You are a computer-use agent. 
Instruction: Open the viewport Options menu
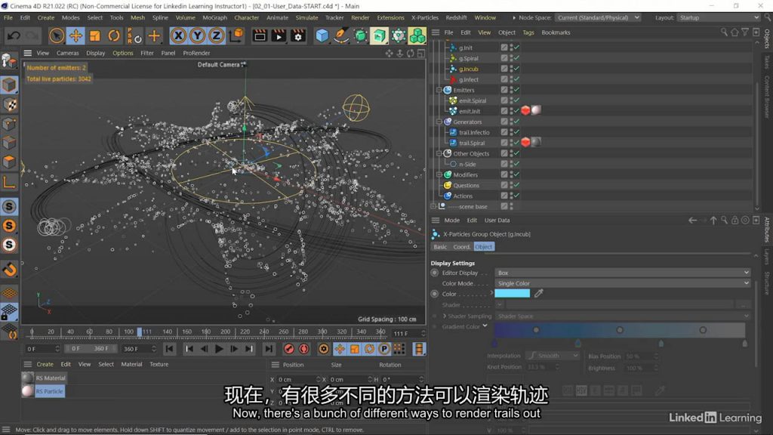pyautogui.click(x=123, y=53)
